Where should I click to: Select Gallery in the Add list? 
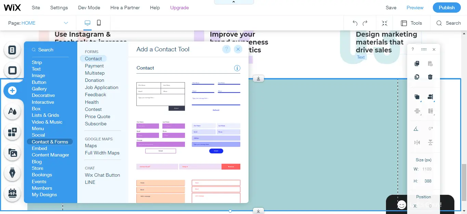coord(39,89)
